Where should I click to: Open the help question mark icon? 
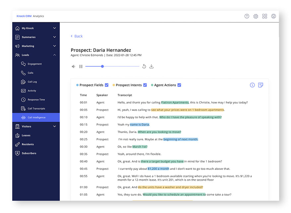coord(247,16)
